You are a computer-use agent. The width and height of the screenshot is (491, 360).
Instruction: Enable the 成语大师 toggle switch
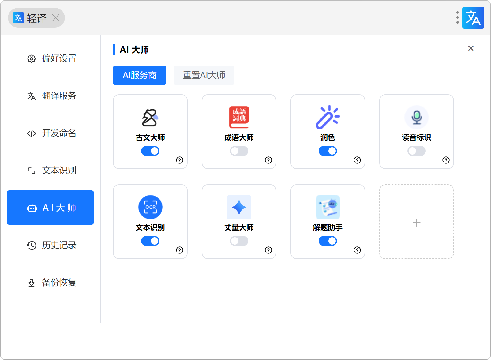click(239, 151)
